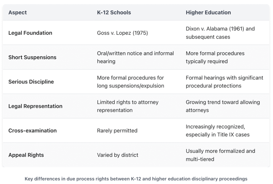Click the K-12 Schools column header
The width and height of the screenshot is (273, 184).
coord(114,13)
